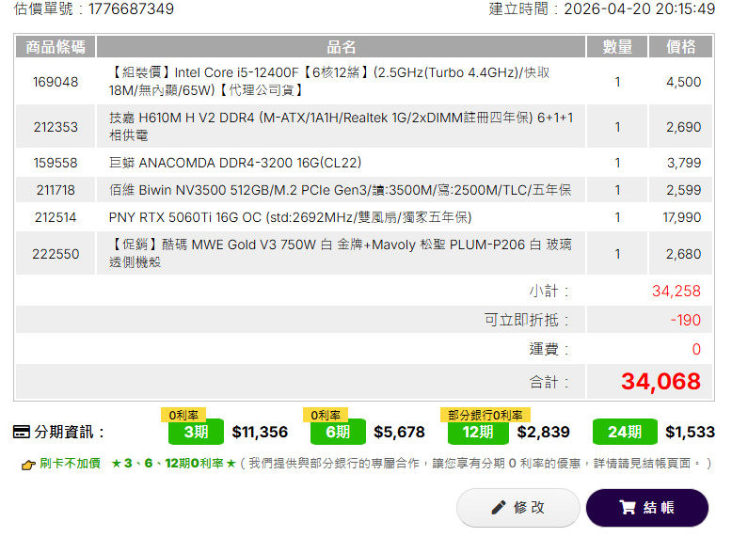Click the 小計 label
The image size is (732, 553).
click(x=549, y=292)
